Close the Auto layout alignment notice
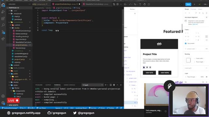The height and width of the screenshot is (117, 209). pos(206,17)
